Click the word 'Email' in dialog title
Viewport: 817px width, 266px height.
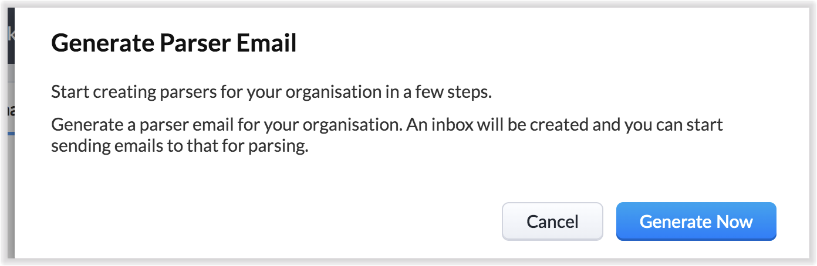(268, 43)
